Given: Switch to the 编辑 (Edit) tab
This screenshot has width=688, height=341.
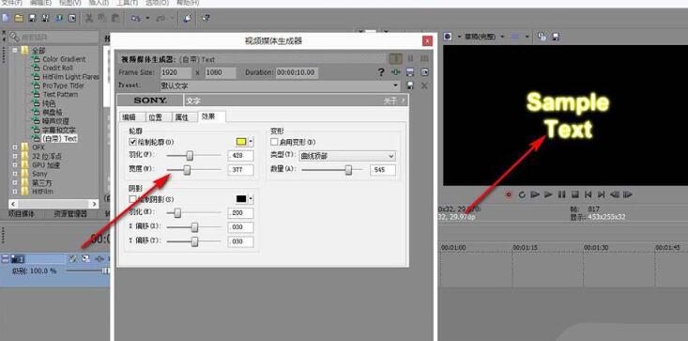Looking at the screenshot, I should 133,117.
